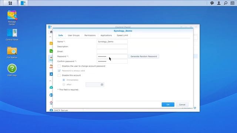The width and height of the screenshot is (237, 133).
Task: Switch to the Applications tab
Action: tap(106, 35)
